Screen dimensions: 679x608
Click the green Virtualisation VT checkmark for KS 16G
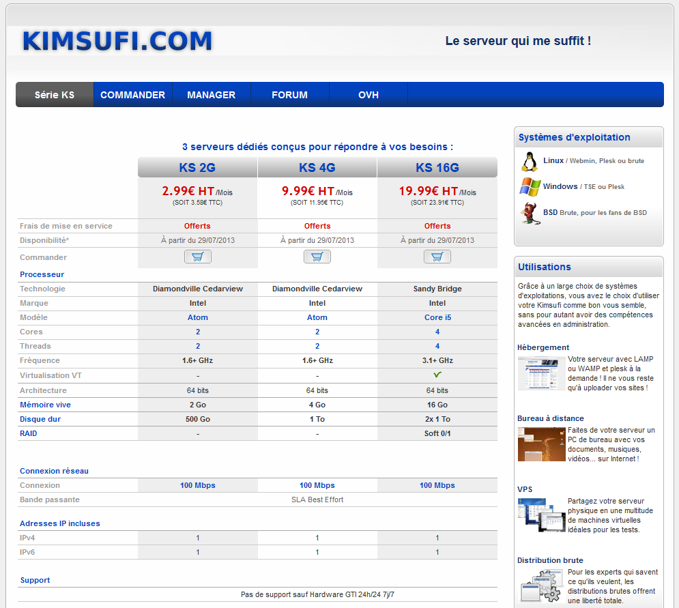(437, 375)
